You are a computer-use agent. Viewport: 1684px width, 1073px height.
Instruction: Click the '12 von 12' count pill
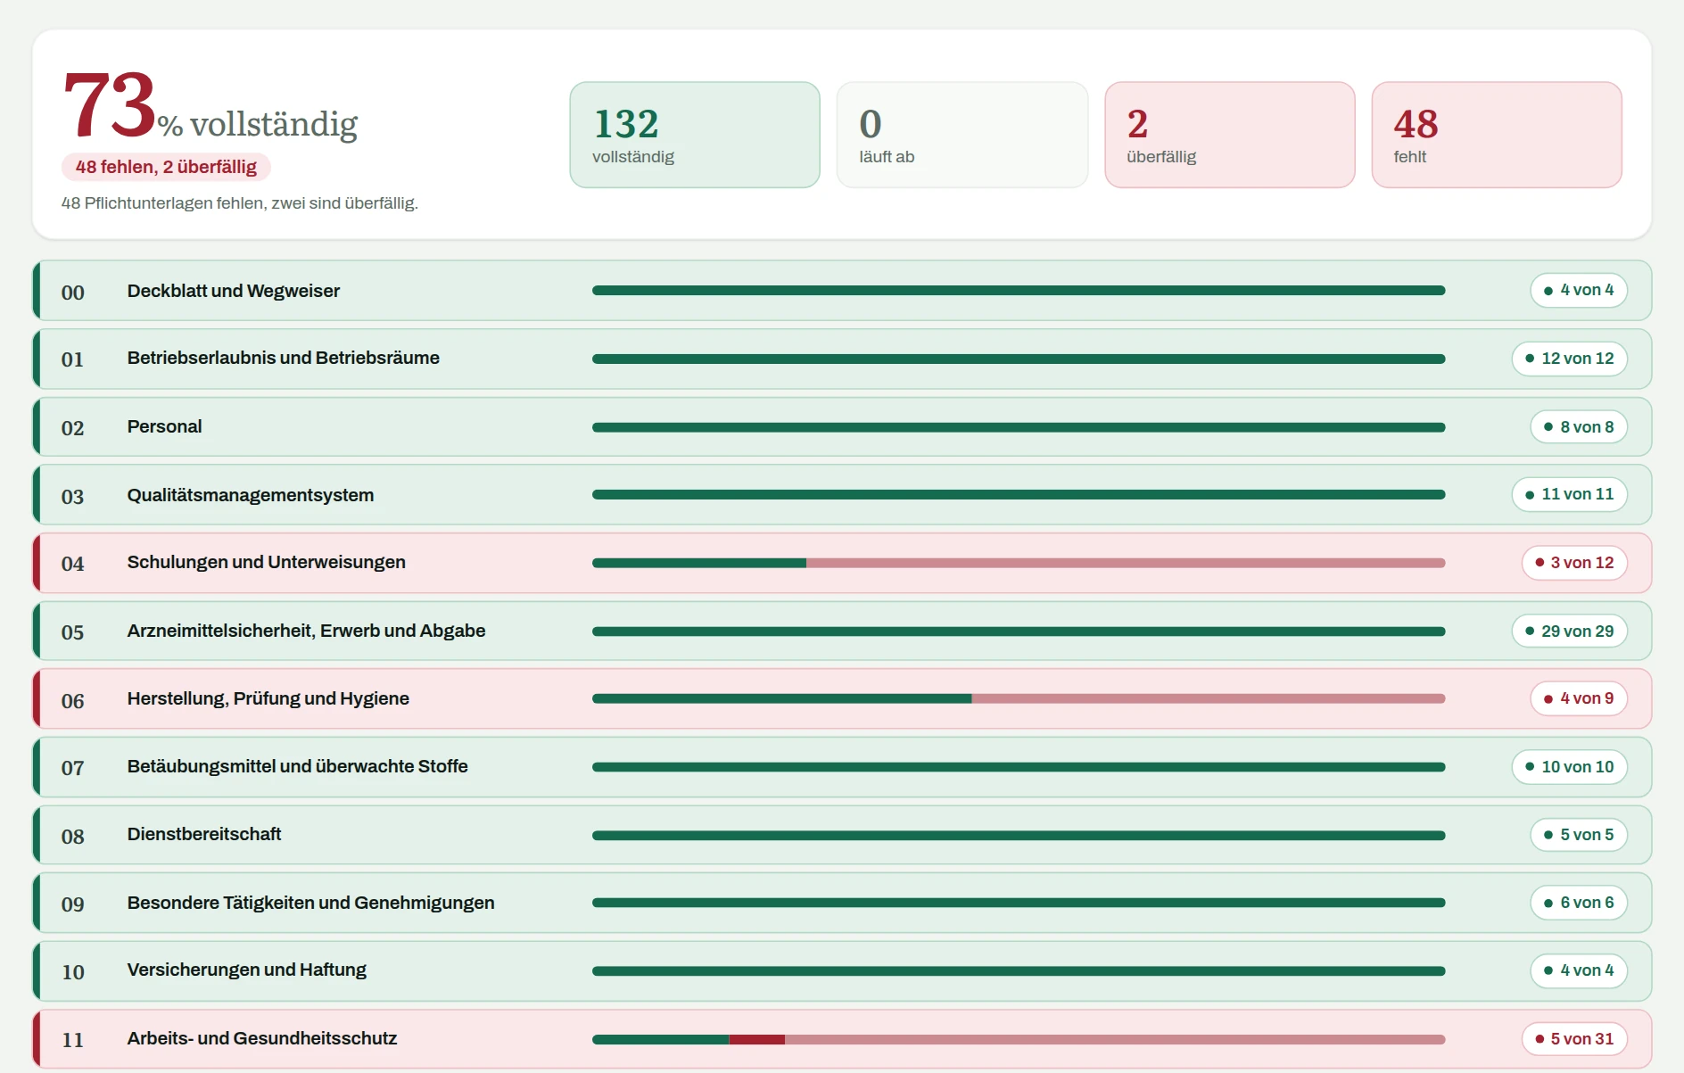click(1570, 359)
